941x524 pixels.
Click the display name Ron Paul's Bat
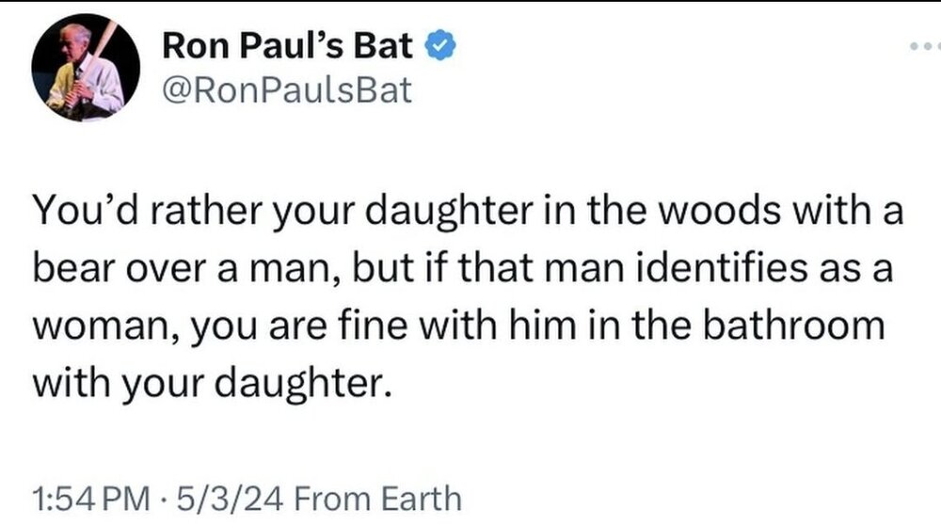(x=288, y=45)
